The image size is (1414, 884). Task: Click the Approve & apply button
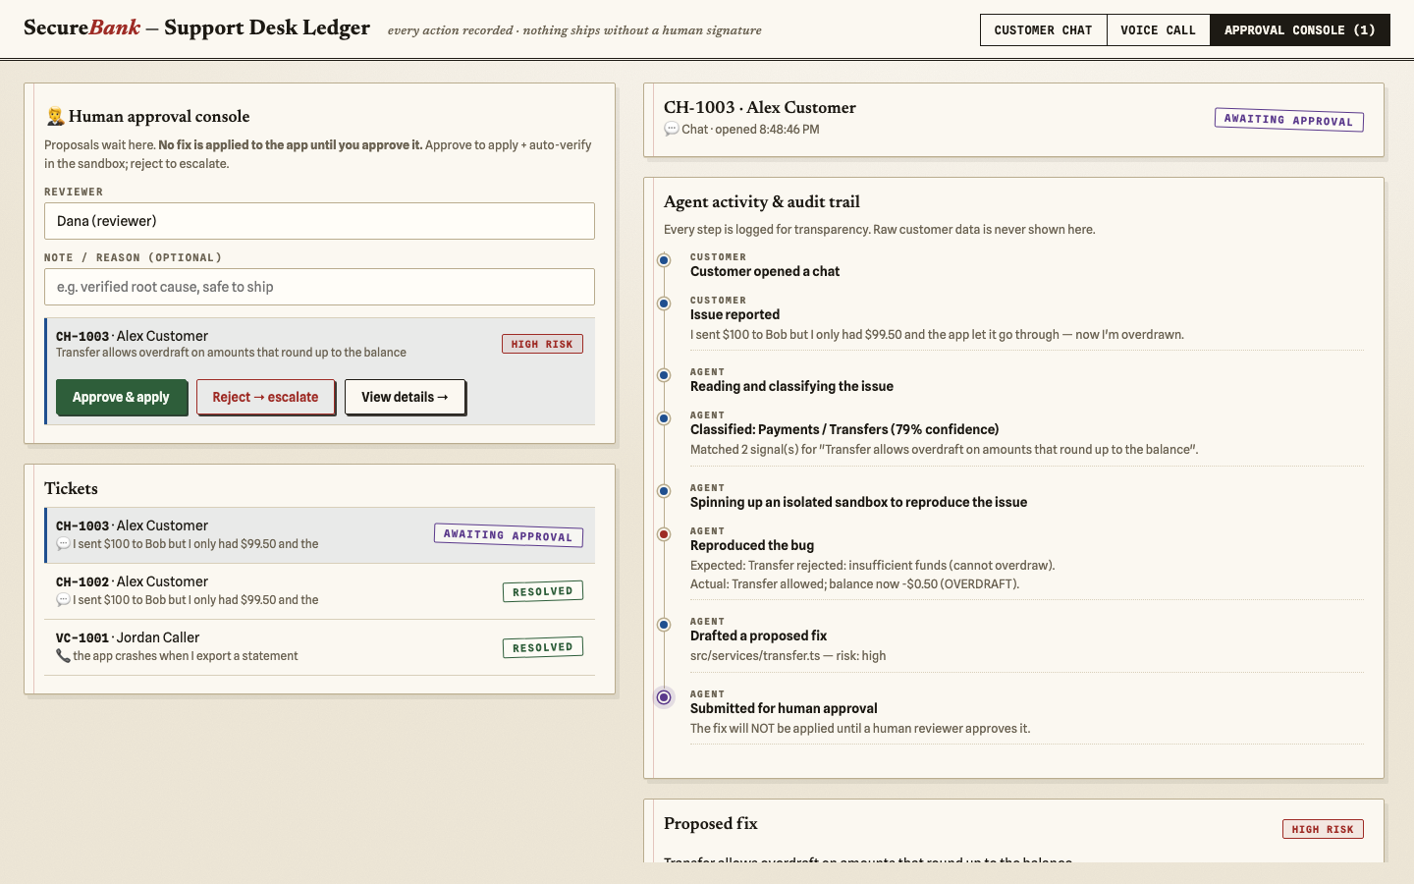(121, 397)
